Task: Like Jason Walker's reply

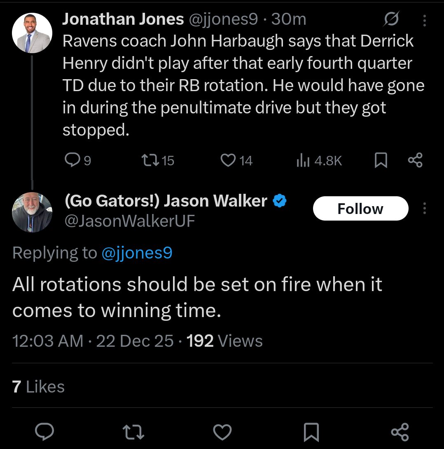Action: [222, 431]
